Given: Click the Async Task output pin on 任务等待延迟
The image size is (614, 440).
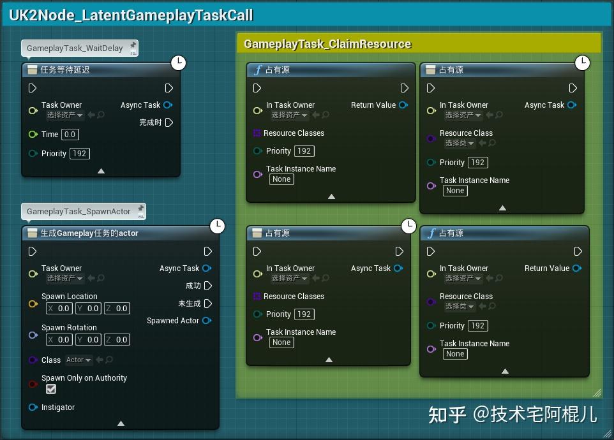Looking at the screenshot, I should click(167, 105).
